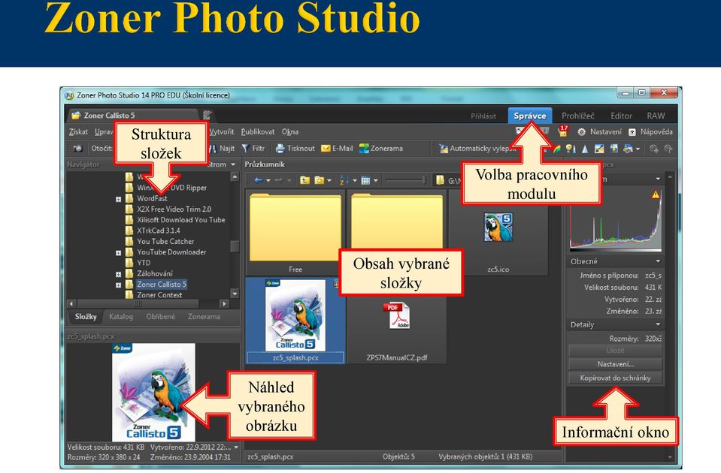The width and height of the screenshot is (721, 473).
Task: Open the sort order dropdown arrow
Action: 355,181
